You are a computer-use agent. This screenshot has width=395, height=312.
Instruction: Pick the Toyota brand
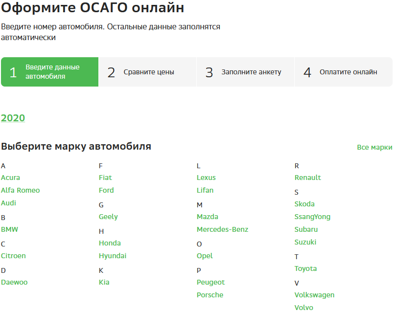tap(305, 268)
